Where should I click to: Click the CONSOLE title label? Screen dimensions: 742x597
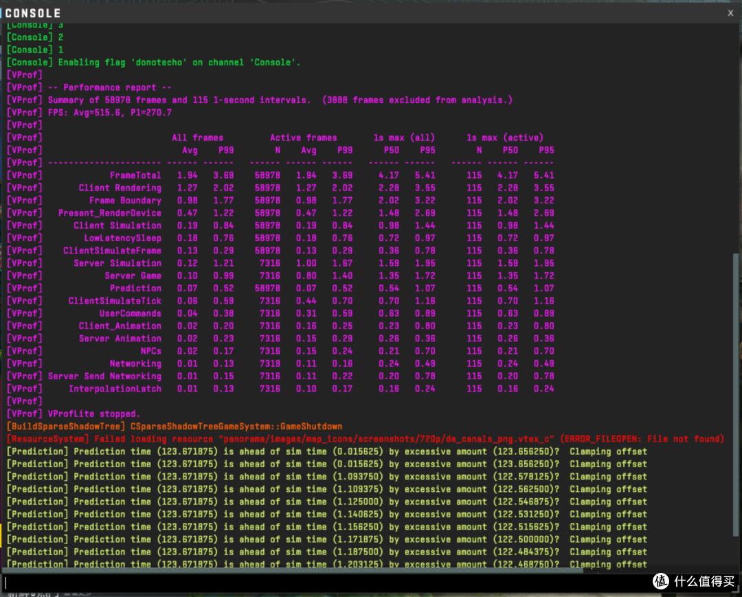coord(33,13)
